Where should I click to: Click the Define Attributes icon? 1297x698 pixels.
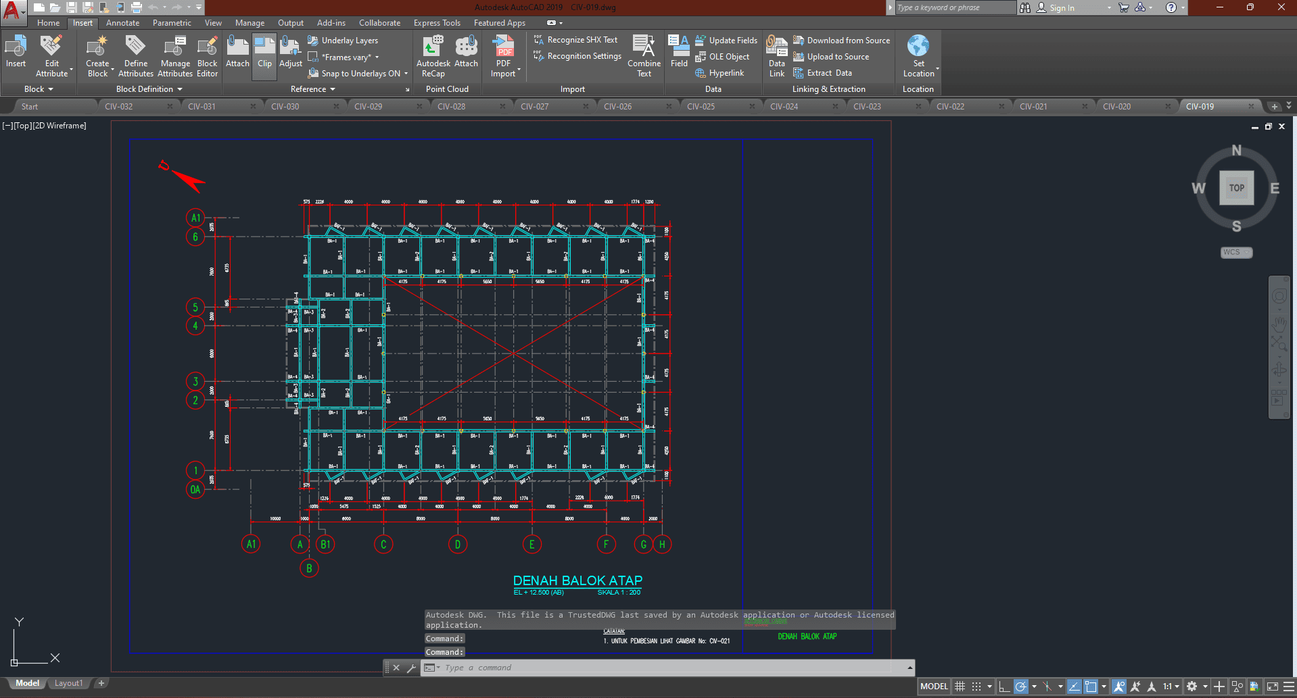coord(135,57)
